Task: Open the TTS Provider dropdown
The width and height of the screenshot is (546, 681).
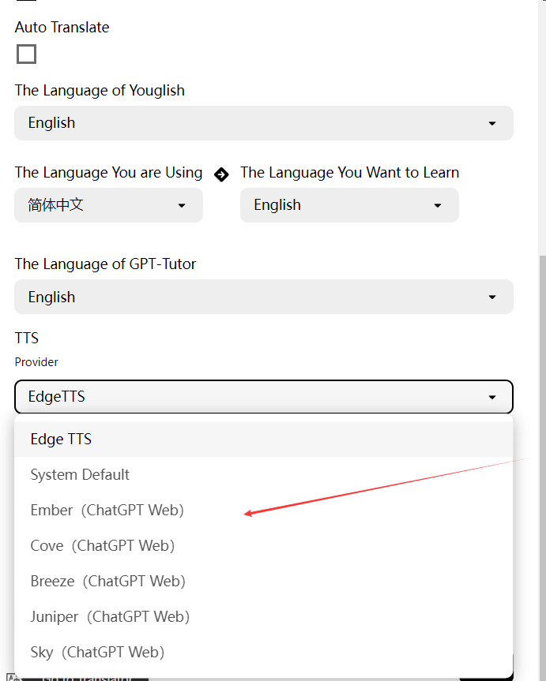Action: click(x=264, y=397)
